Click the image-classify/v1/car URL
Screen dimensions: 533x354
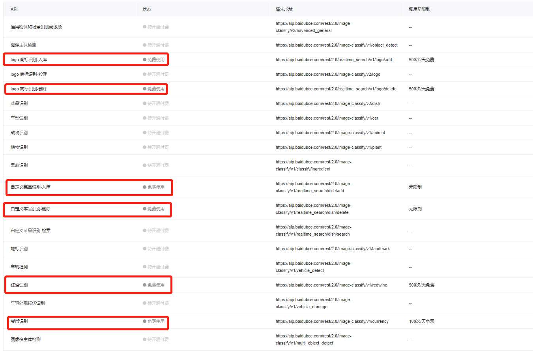(327, 118)
